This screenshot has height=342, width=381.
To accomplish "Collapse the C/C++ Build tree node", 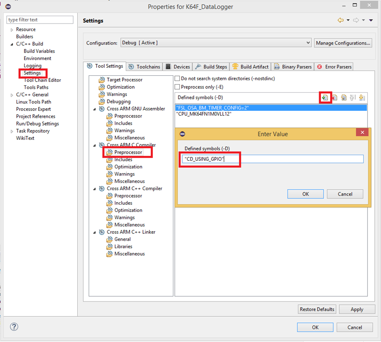I will pyautogui.click(x=12, y=44).
